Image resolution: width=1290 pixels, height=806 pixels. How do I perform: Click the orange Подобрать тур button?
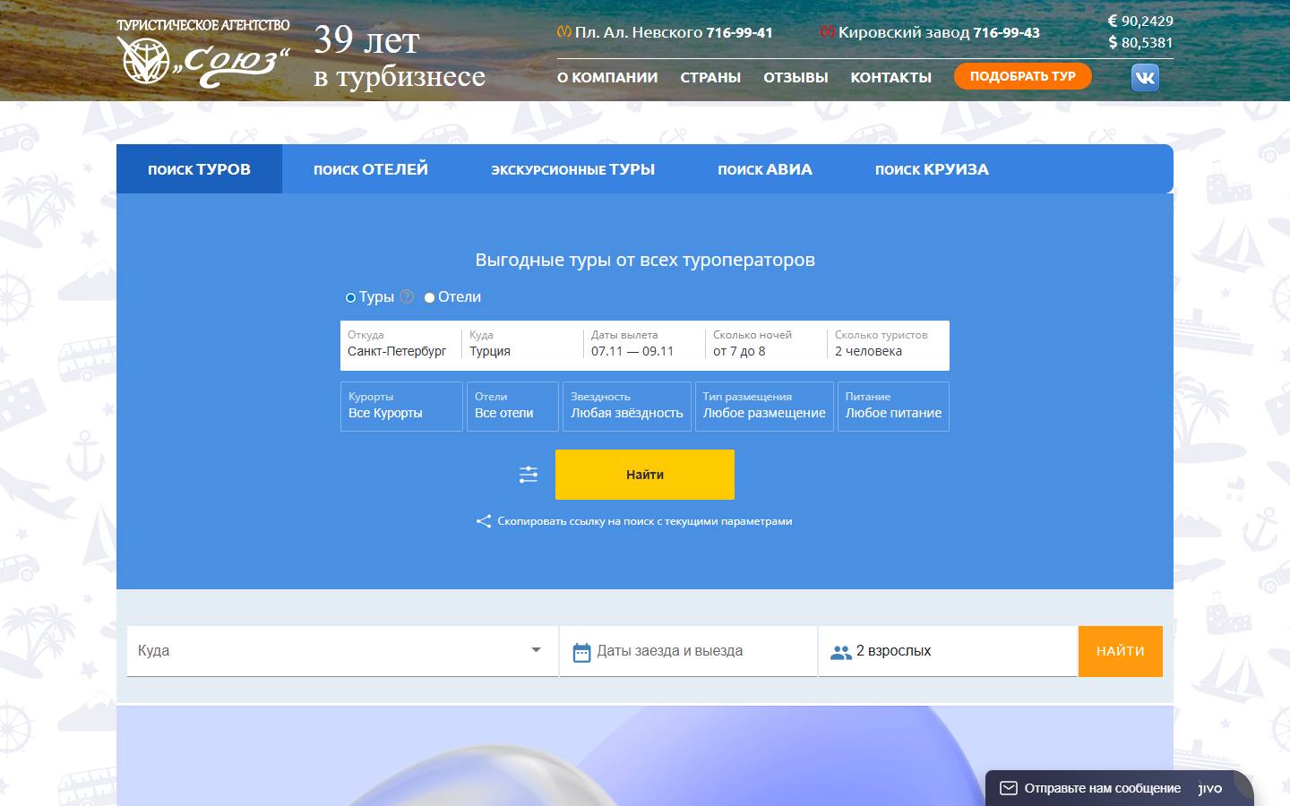tap(1022, 76)
